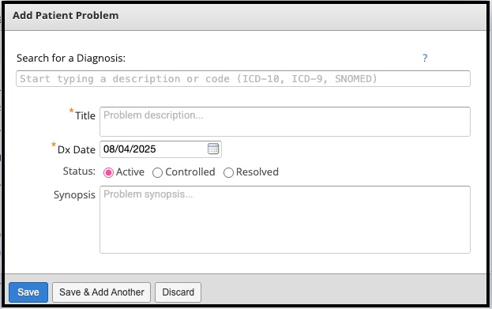Click the Dx Date field label
The height and width of the screenshot is (309, 492).
[x=77, y=149]
